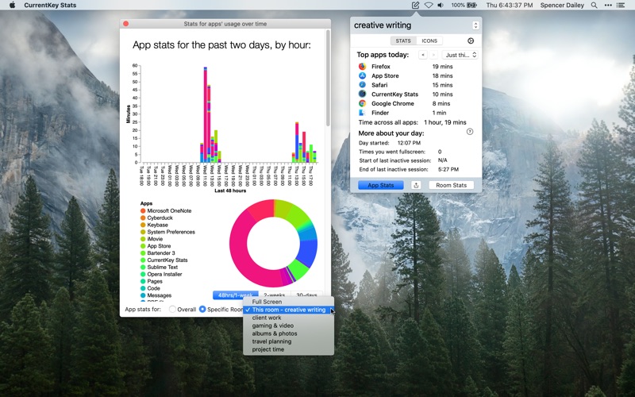This screenshot has width=635, height=397.
Task: Click the Messages legend color dot
Action: point(143,295)
